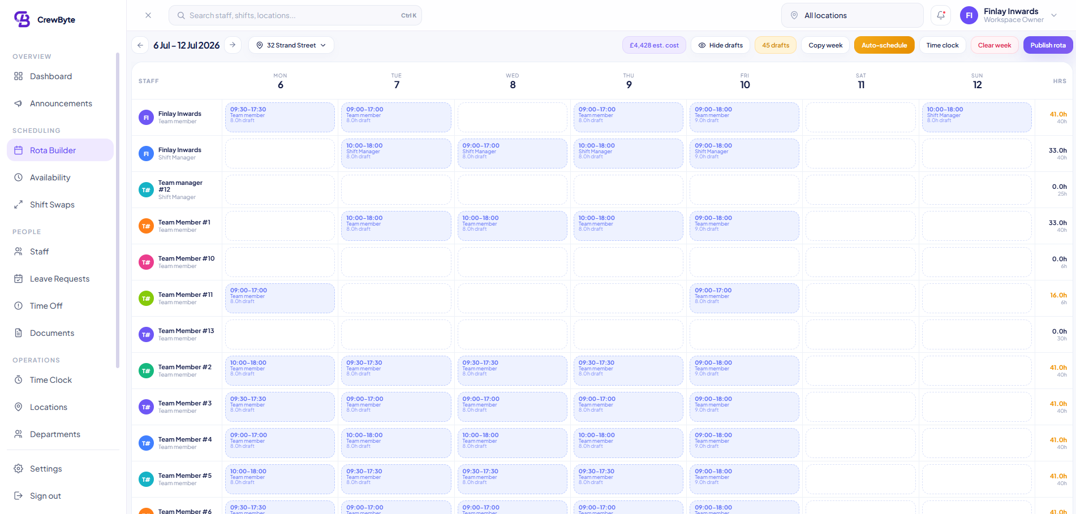Open Announcements in sidebar

coord(60,103)
